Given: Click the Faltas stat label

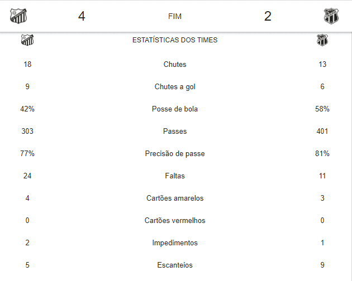Looking at the screenshot, I should 175,176.
